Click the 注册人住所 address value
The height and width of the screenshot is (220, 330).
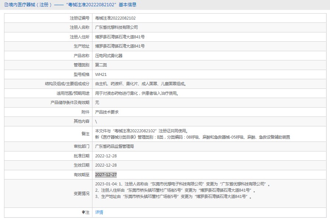[x=120, y=37]
